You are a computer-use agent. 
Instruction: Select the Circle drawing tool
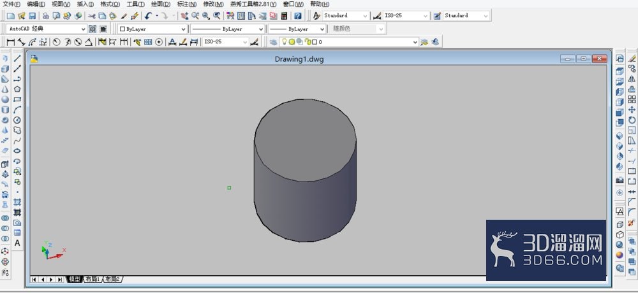click(17, 120)
